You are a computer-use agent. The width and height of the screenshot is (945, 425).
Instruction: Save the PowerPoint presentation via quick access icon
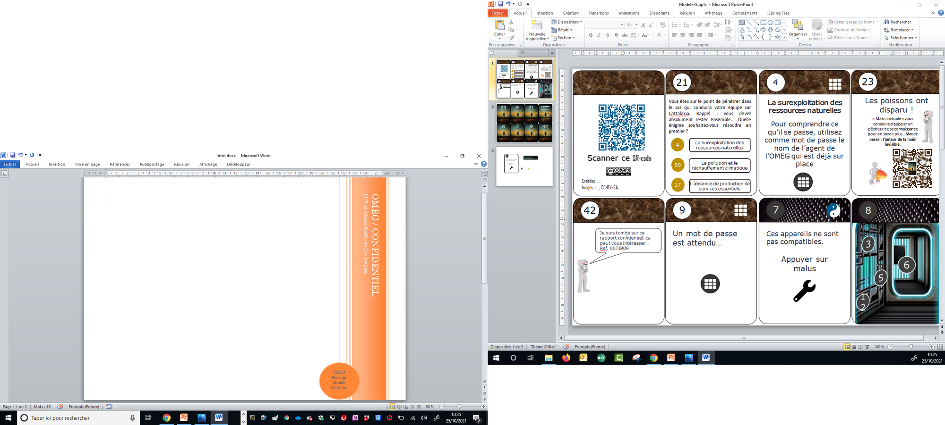point(500,4)
